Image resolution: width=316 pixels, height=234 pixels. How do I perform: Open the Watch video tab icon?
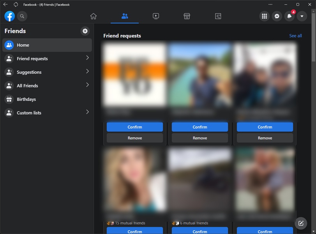(x=156, y=16)
